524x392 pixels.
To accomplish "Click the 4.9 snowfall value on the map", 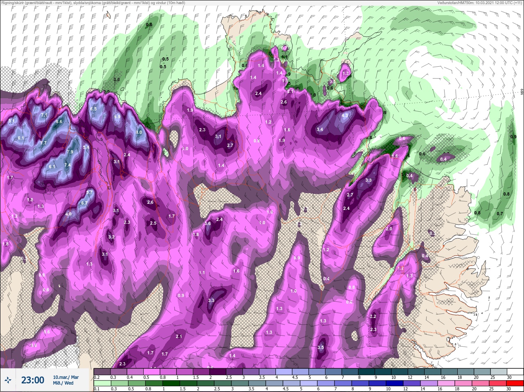I will click(117, 117).
